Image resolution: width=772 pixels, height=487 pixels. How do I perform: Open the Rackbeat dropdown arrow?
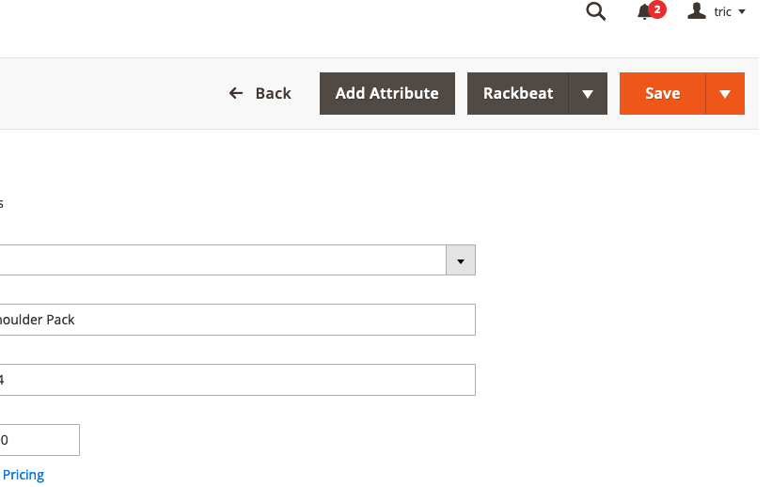(588, 94)
